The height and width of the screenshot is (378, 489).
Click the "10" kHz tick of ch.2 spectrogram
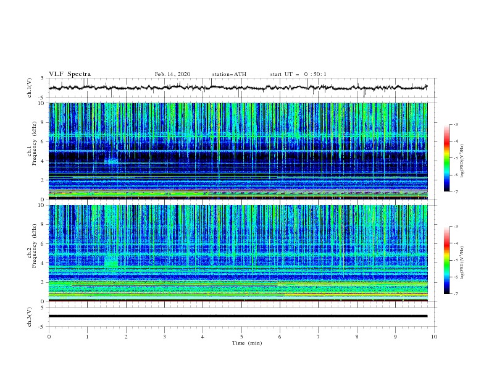[41, 205]
